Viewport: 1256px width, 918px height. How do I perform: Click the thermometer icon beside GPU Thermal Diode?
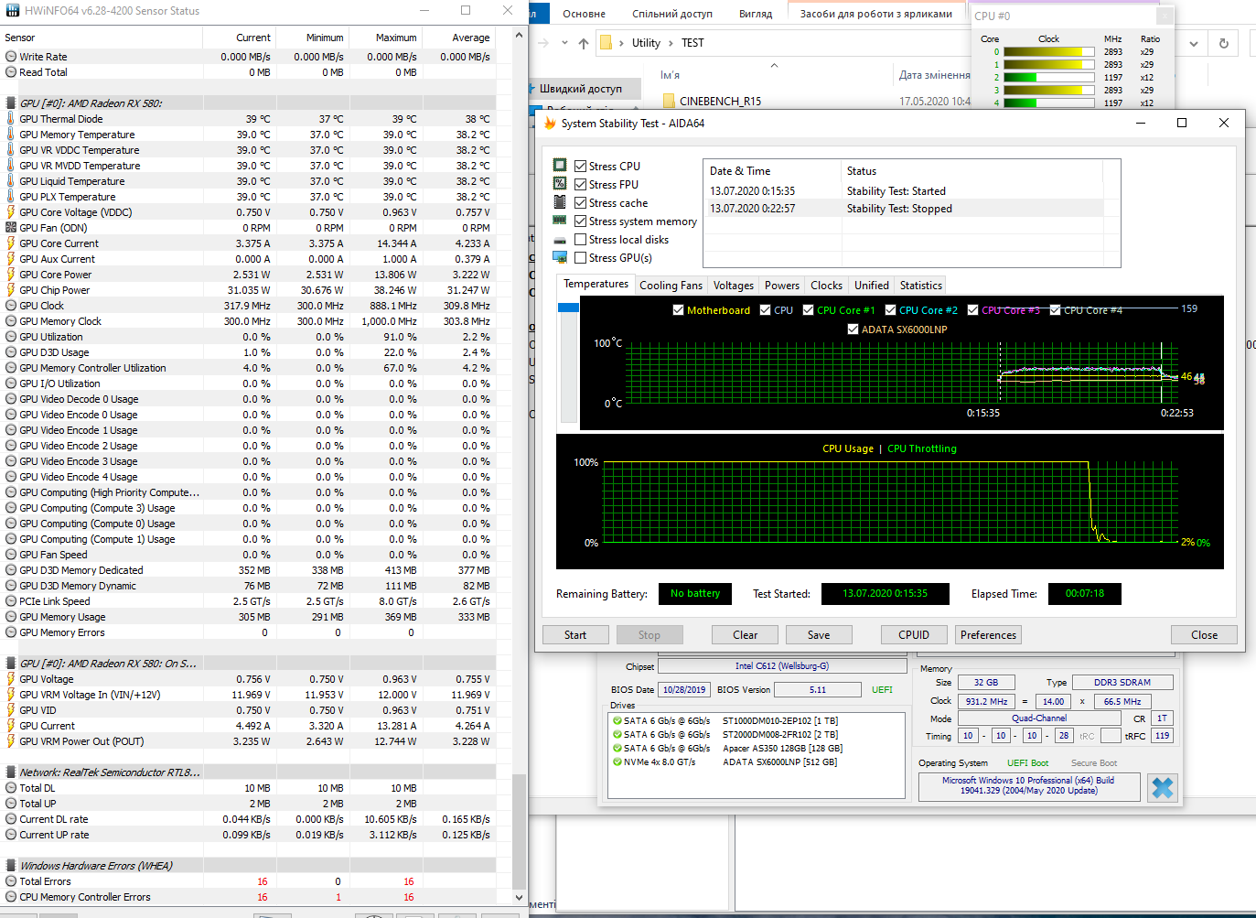[x=11, y=119]
